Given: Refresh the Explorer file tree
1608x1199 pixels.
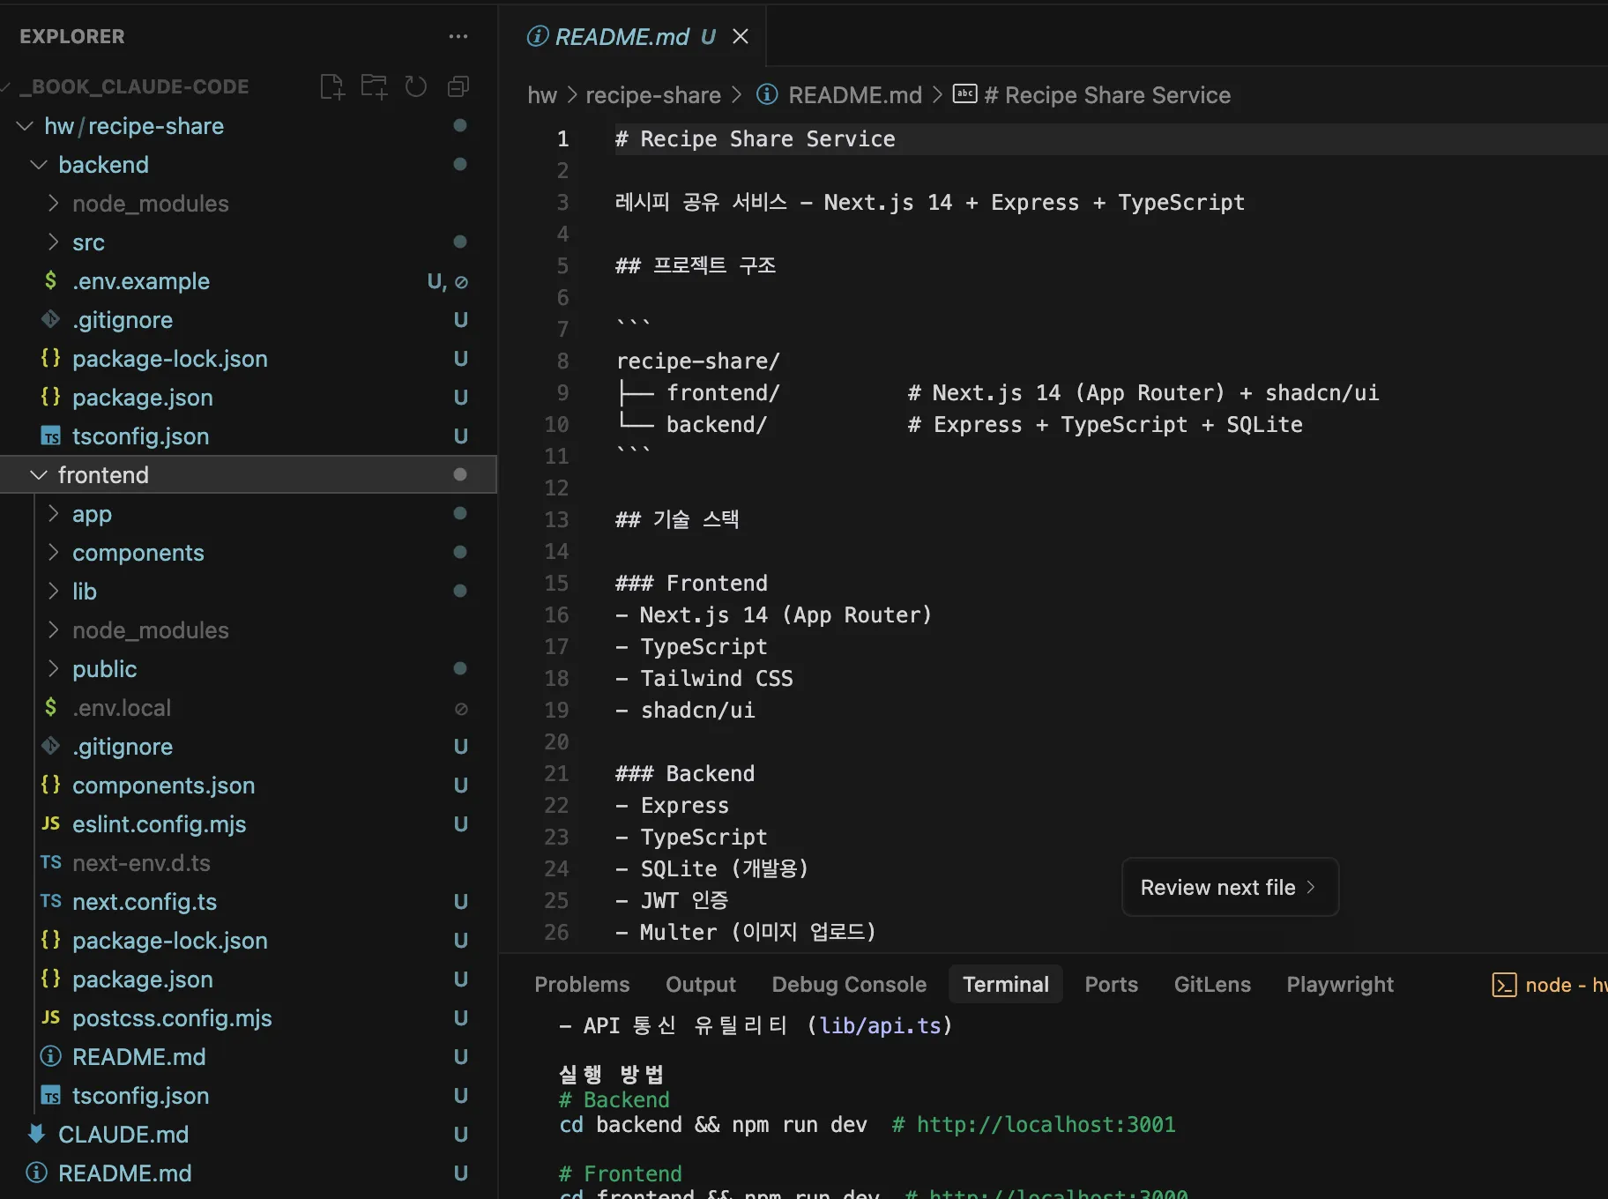Looking at the screenshot, I should coord(415,86).
